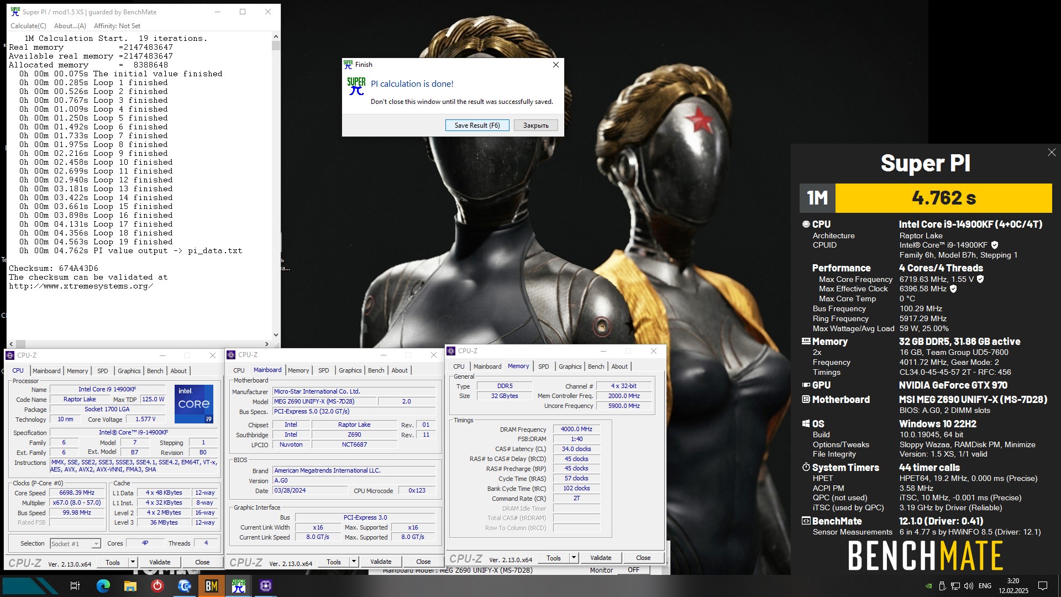Click Tools button in first CPU-Z window
The image size is (1061, 597).
point(113,562)
